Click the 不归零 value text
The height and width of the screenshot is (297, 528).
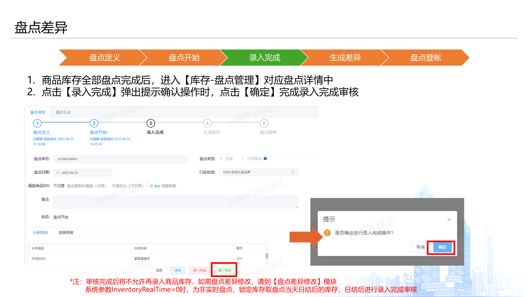59,186
